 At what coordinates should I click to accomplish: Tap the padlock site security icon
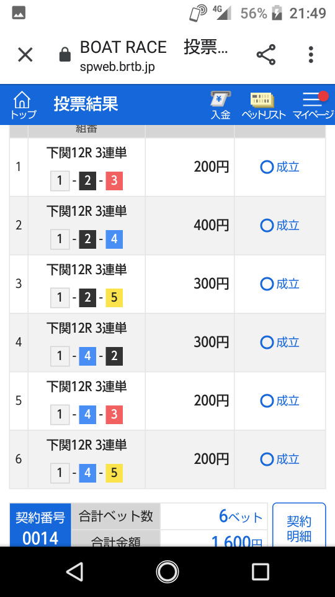tap(65, 55)
